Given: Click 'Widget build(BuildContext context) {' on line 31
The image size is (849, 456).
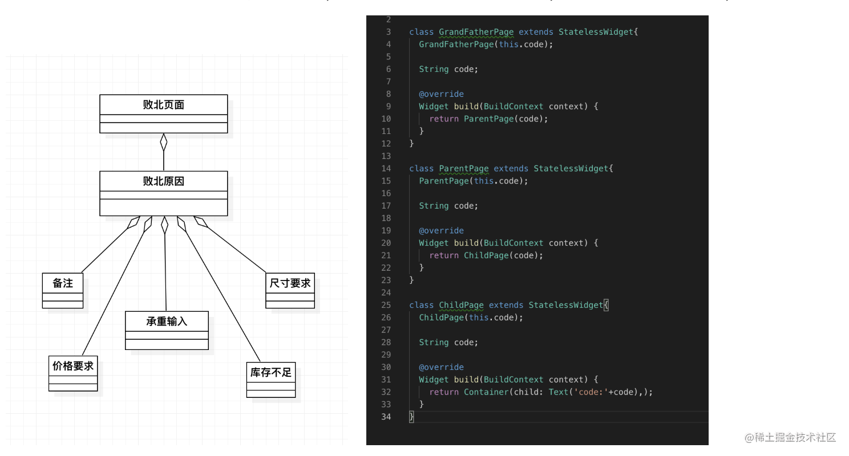Looking at the screenshot, I should tap(508, 380).
